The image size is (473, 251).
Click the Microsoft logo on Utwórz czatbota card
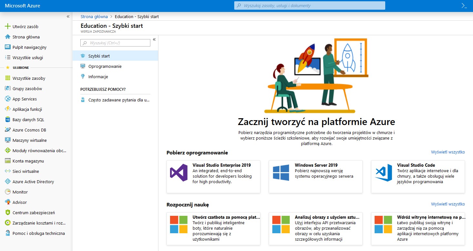[179, 225]
